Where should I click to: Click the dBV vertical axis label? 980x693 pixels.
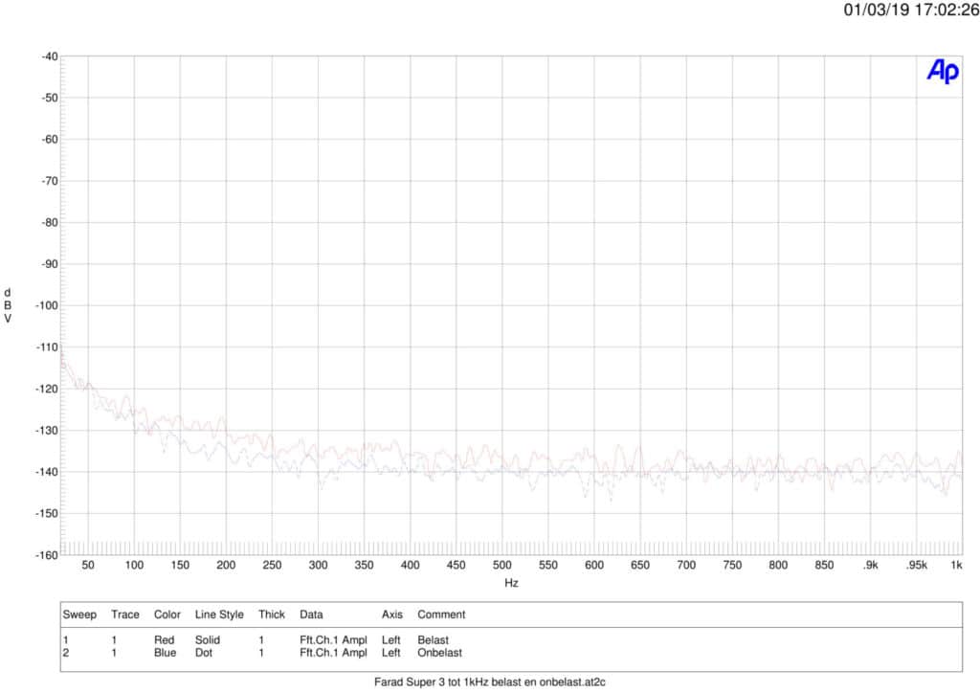click(8, 305)
